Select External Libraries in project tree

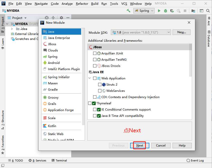pos(25,34)
